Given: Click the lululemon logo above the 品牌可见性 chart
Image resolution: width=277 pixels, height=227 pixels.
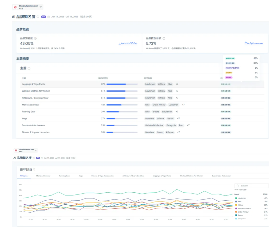Looking at the screenshot, I should (16, 150).
